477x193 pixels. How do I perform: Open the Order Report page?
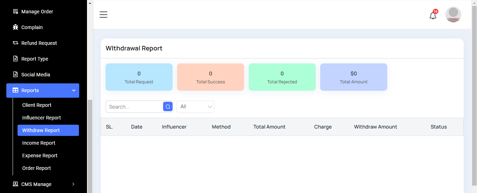pos(36,168)
